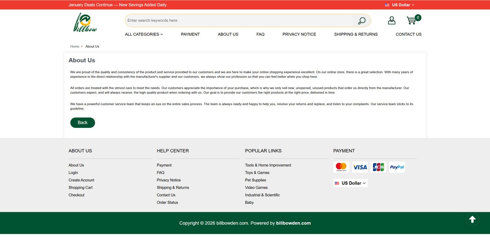The image size is (490, 237).
Task: Open CONTACT US in the navigation bar
Action: (x=409, y=34)
